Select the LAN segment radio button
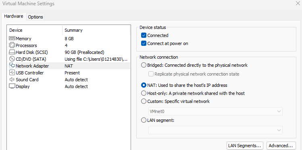Image resolution: width=302 pixels, height=150 pixels. click(x=144, y=120)
